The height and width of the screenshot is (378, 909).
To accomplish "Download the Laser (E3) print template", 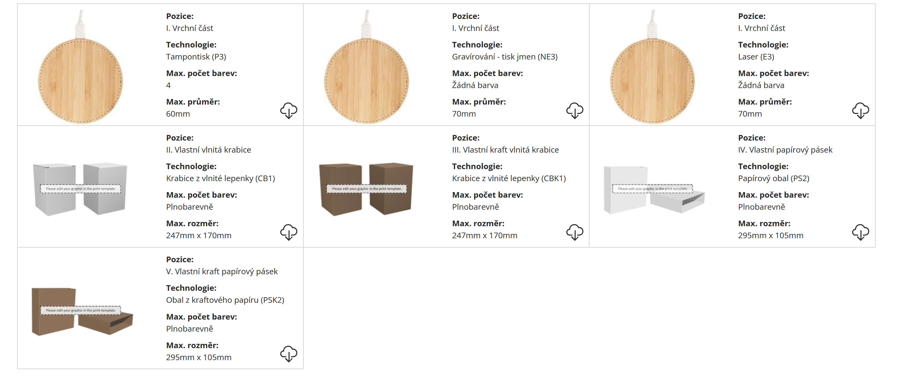I will click(860, 111).
